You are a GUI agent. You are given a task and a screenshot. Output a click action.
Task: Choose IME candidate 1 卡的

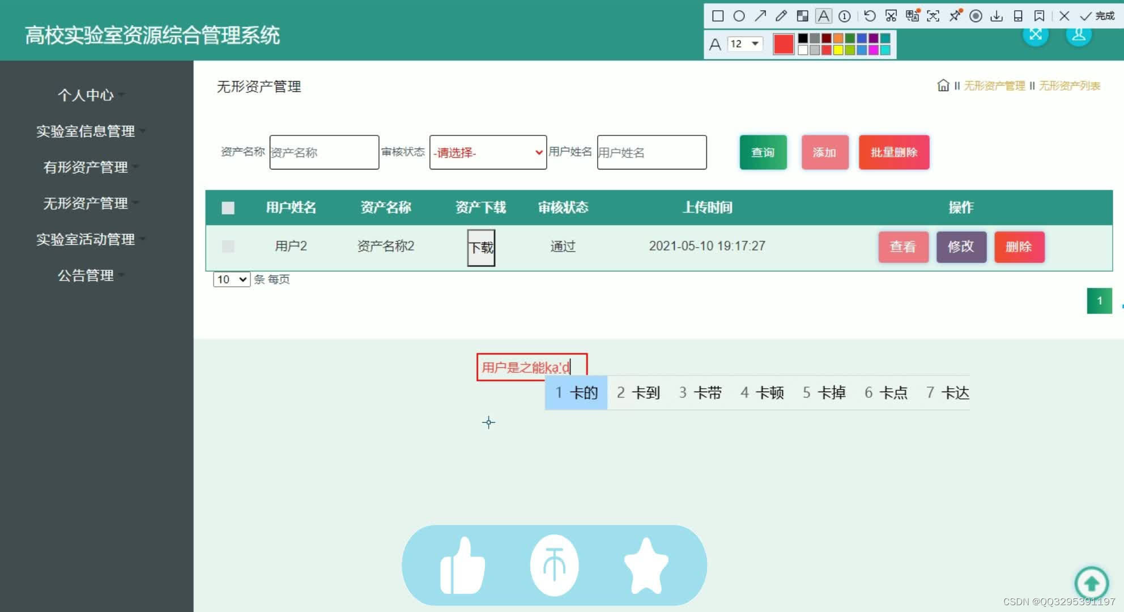click(x=576, y=393)
